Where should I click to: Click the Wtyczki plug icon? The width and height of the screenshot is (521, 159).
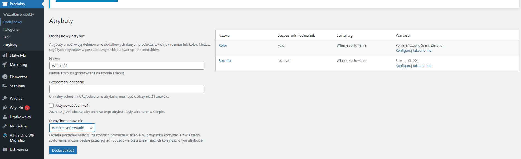pos(5,108)
